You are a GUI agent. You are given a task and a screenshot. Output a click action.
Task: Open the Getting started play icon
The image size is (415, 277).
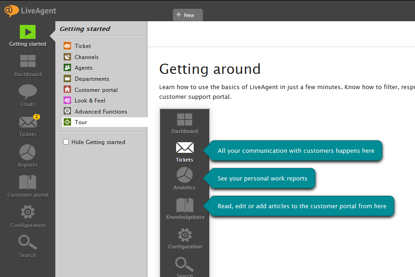28,32
